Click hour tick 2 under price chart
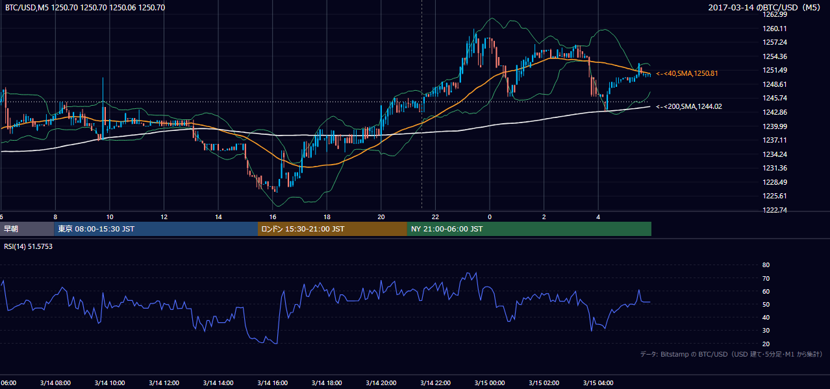Image resolution: width=830 pixels, height=389 pixels. click(544, 217)
